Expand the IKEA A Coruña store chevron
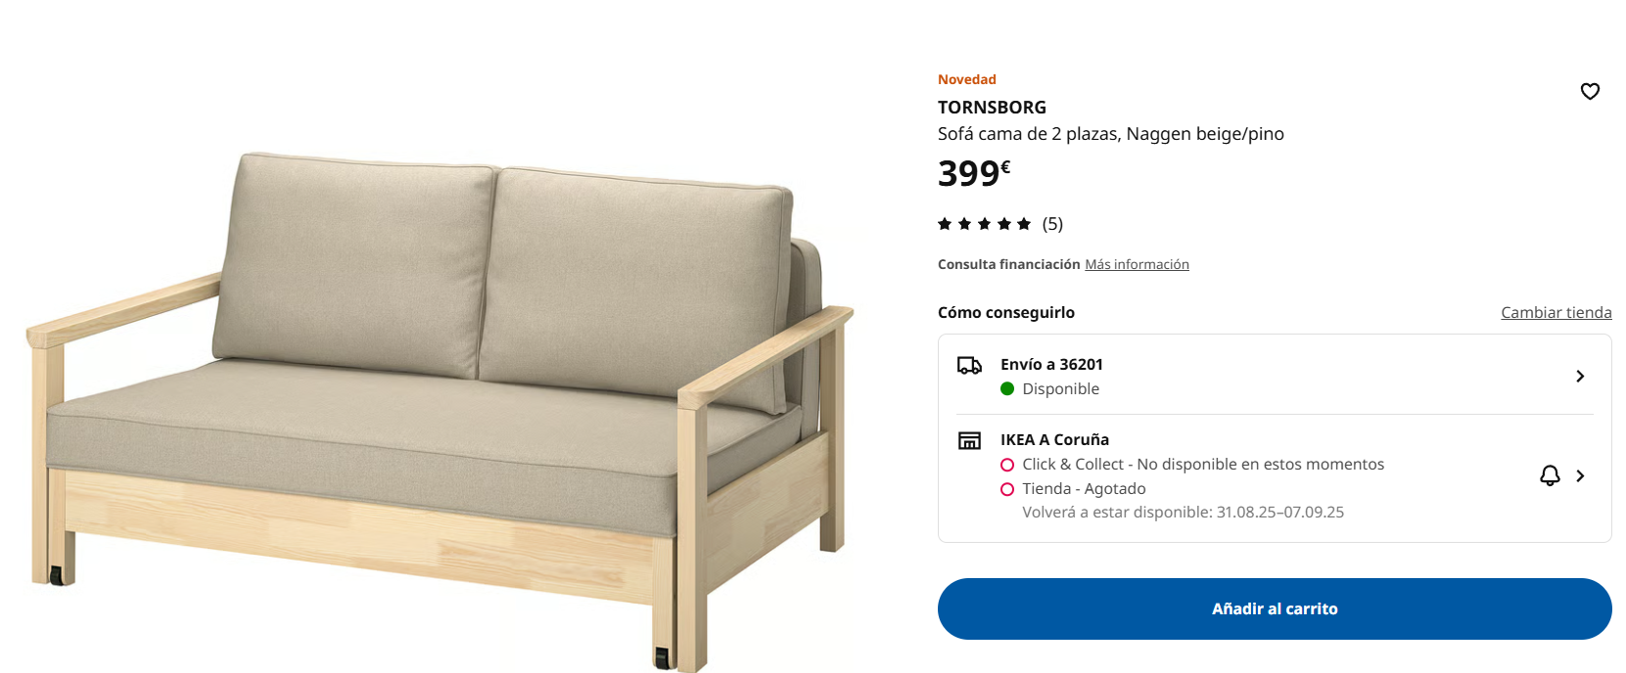This screenshot has width=1626, height=673. [x=1580, y=475]
